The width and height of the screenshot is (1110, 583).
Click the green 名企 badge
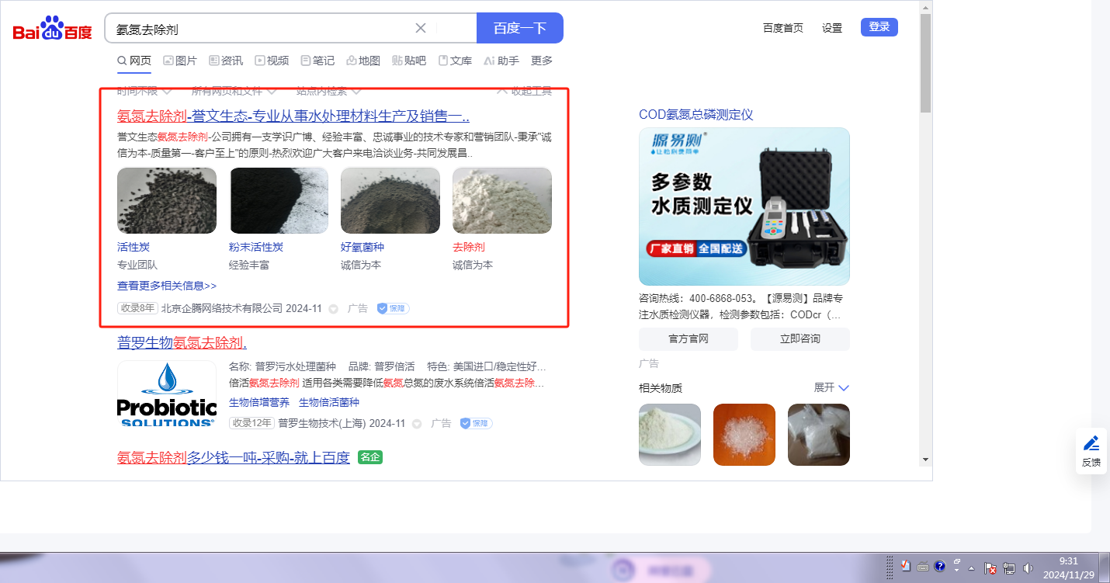tap(370, 457)
